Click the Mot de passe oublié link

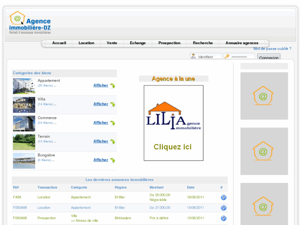(272, 49)
